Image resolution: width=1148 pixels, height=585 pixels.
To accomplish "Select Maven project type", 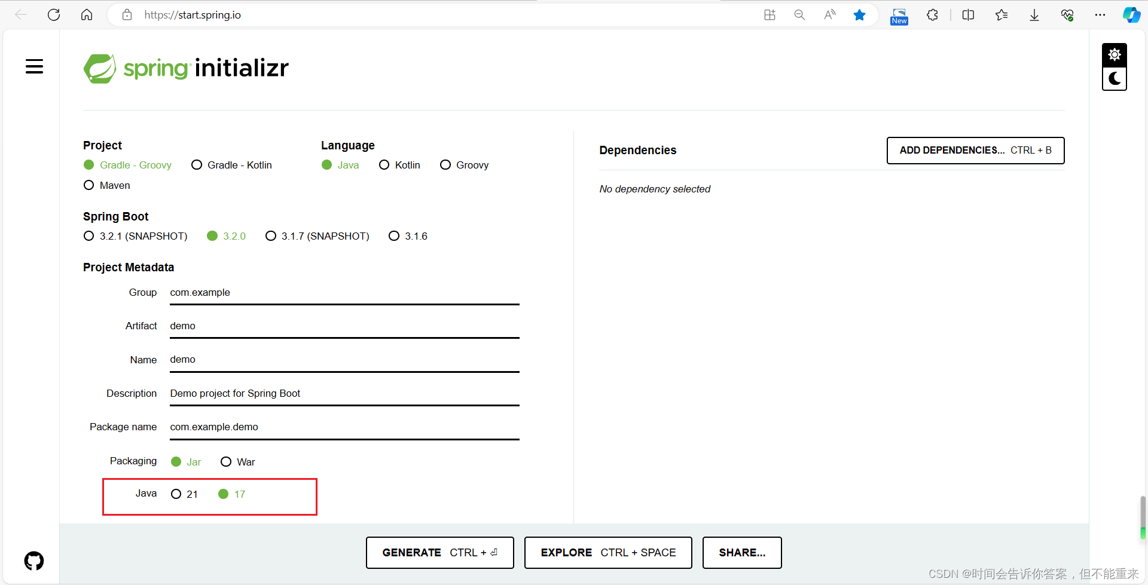I will (107, 185).
